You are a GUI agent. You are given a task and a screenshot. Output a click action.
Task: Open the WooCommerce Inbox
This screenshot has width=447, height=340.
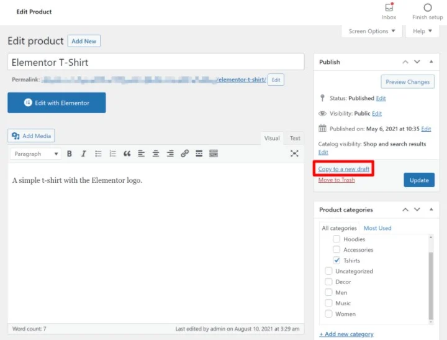pos(389,11)
